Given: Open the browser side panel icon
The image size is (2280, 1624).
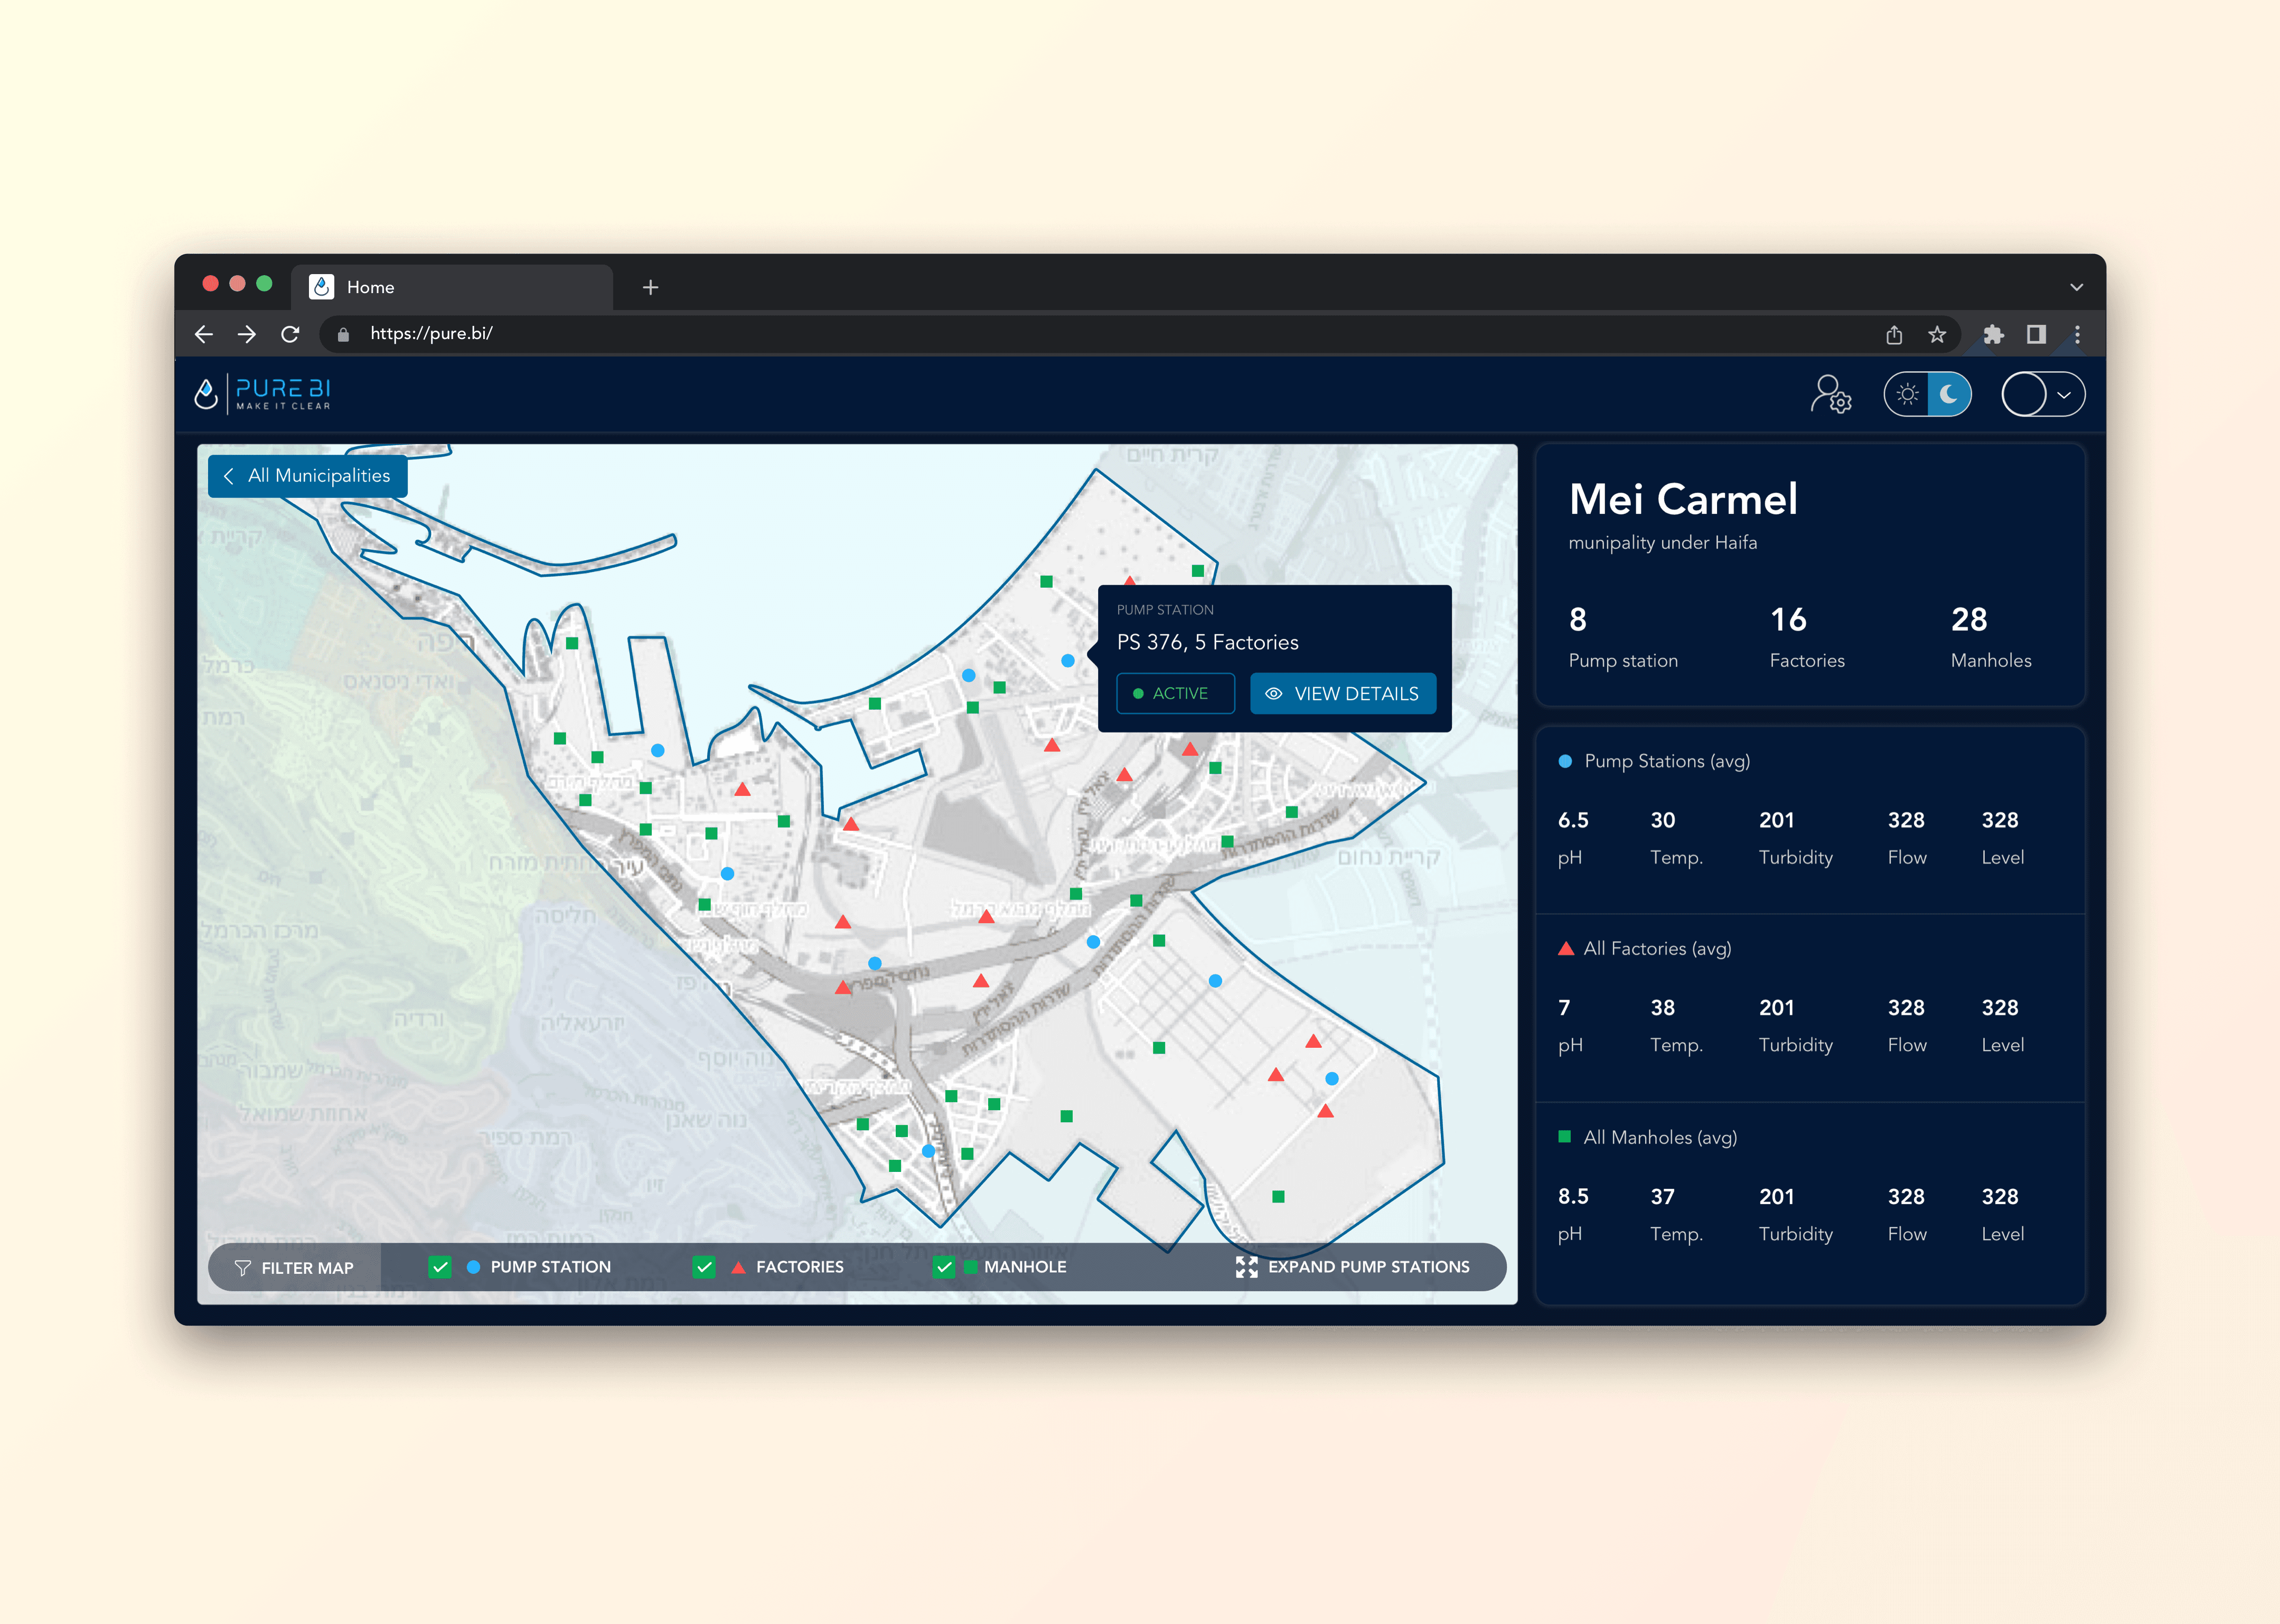Looking at the screenshot, I should click(2036, 334).
